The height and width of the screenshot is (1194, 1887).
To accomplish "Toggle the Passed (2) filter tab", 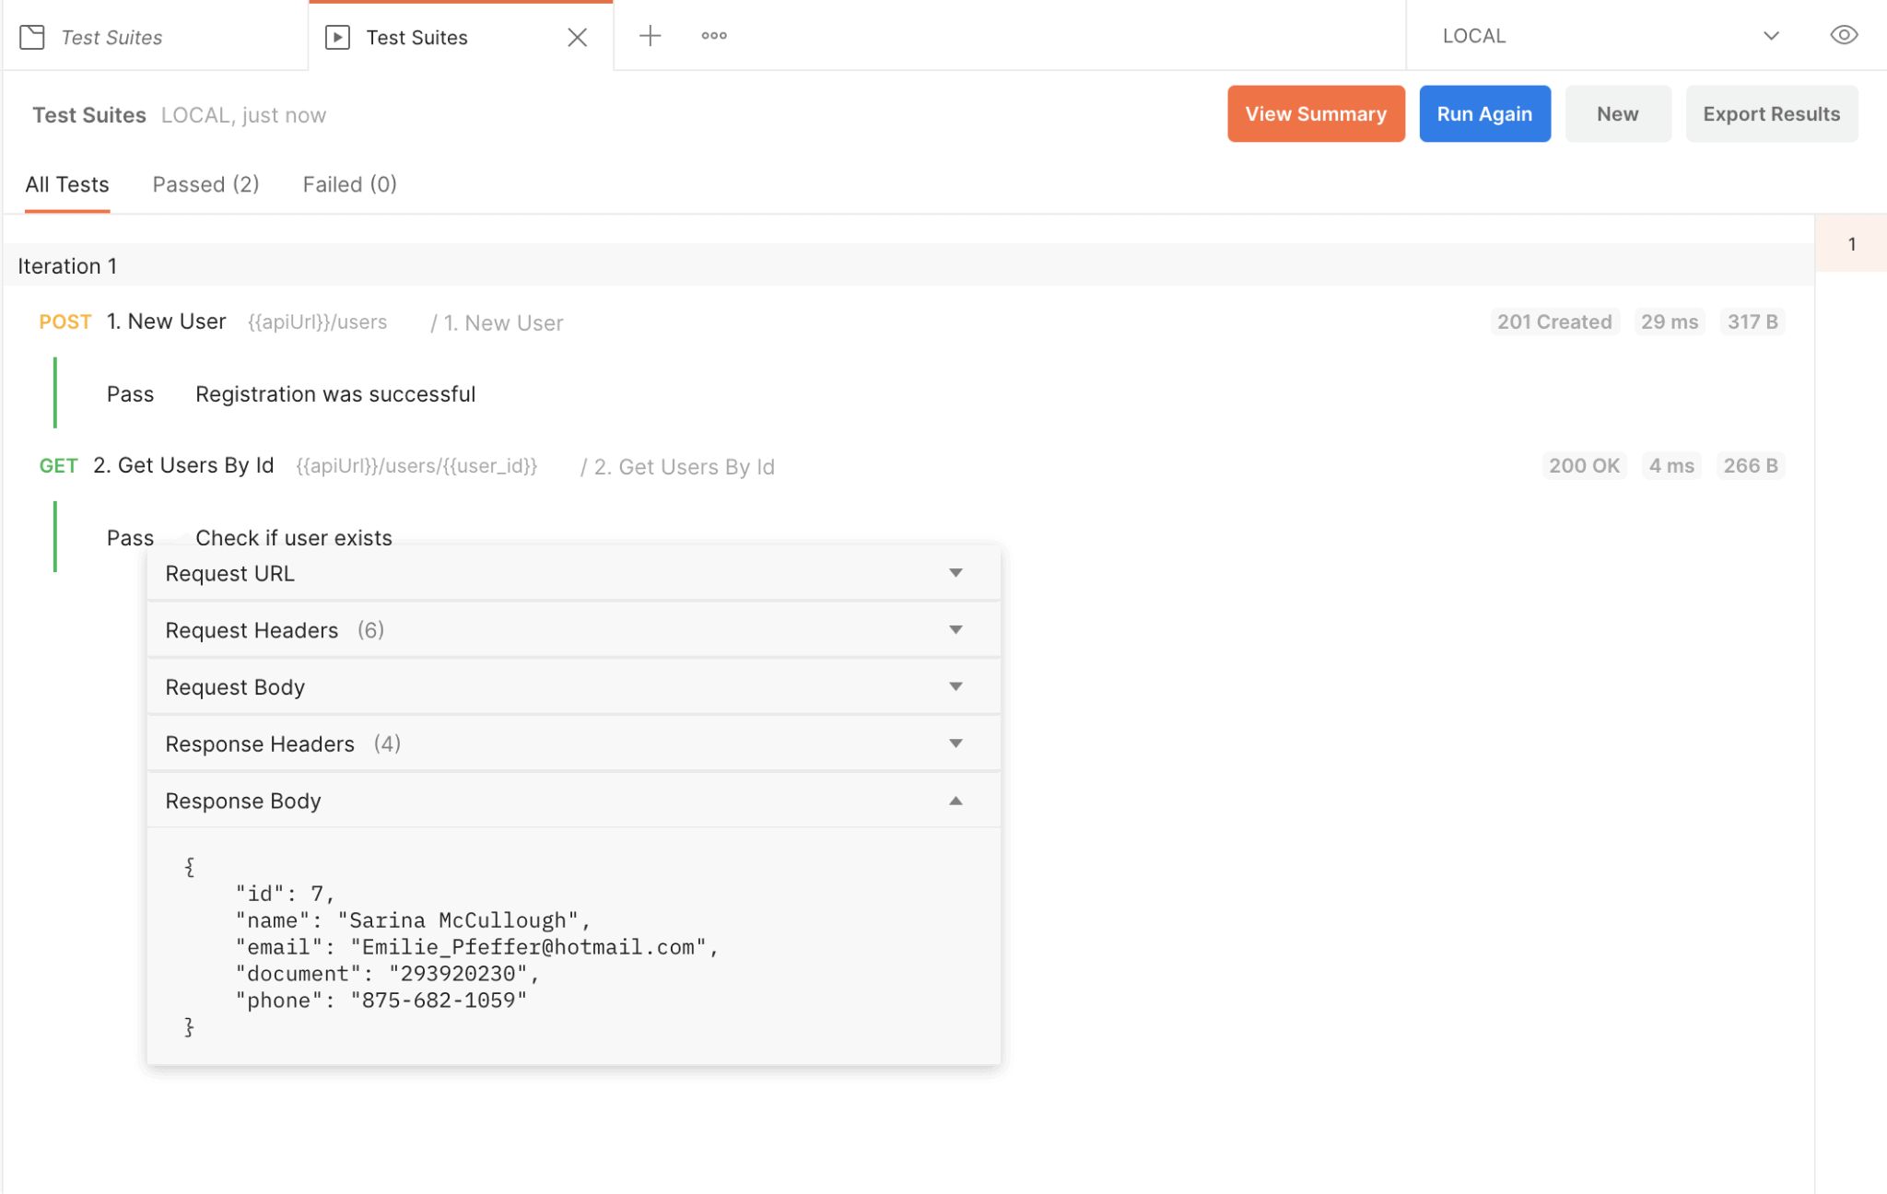I will pyautogui.click(x=206, y=183).
